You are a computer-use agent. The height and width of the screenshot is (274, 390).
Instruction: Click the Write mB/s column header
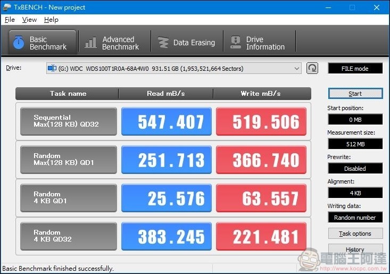pos(262,94)
